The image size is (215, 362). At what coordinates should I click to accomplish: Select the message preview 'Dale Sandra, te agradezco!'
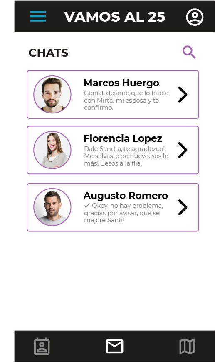[124, 148]
